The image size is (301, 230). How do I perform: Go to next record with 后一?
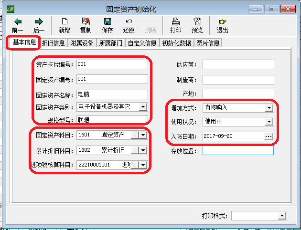coord(39,22)
